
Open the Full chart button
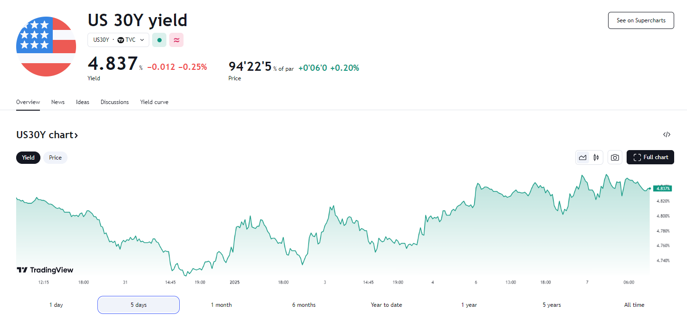click(650, 157)
